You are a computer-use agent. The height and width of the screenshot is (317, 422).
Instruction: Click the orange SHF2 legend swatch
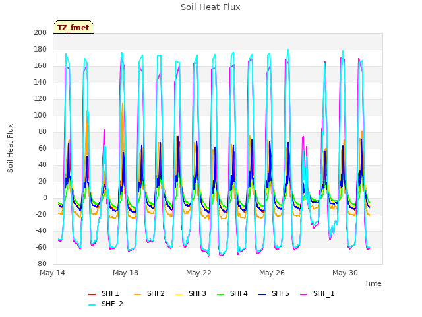(x=138, y=294)
